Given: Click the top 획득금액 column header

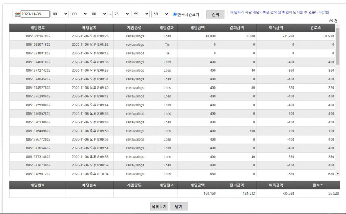Looking at the screenshot, I should click(x=276, y=28).
